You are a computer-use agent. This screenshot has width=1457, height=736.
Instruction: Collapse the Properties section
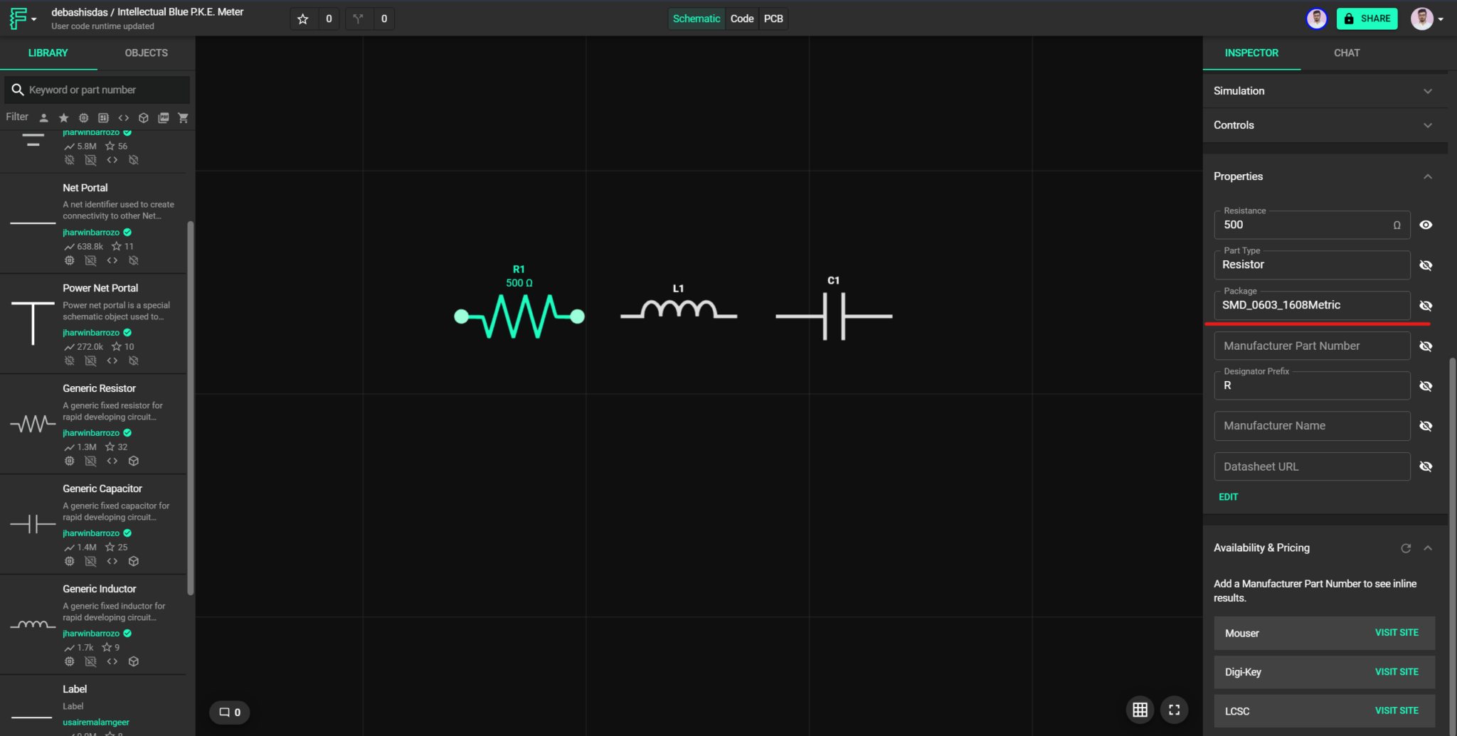coord(1429,176)
